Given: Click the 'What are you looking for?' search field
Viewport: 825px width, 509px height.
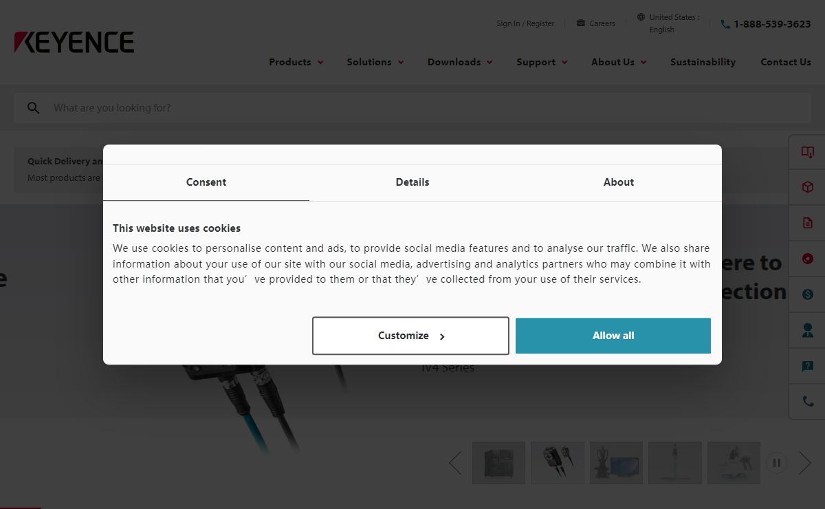Looking at the screenshot, I should point(412,108).
